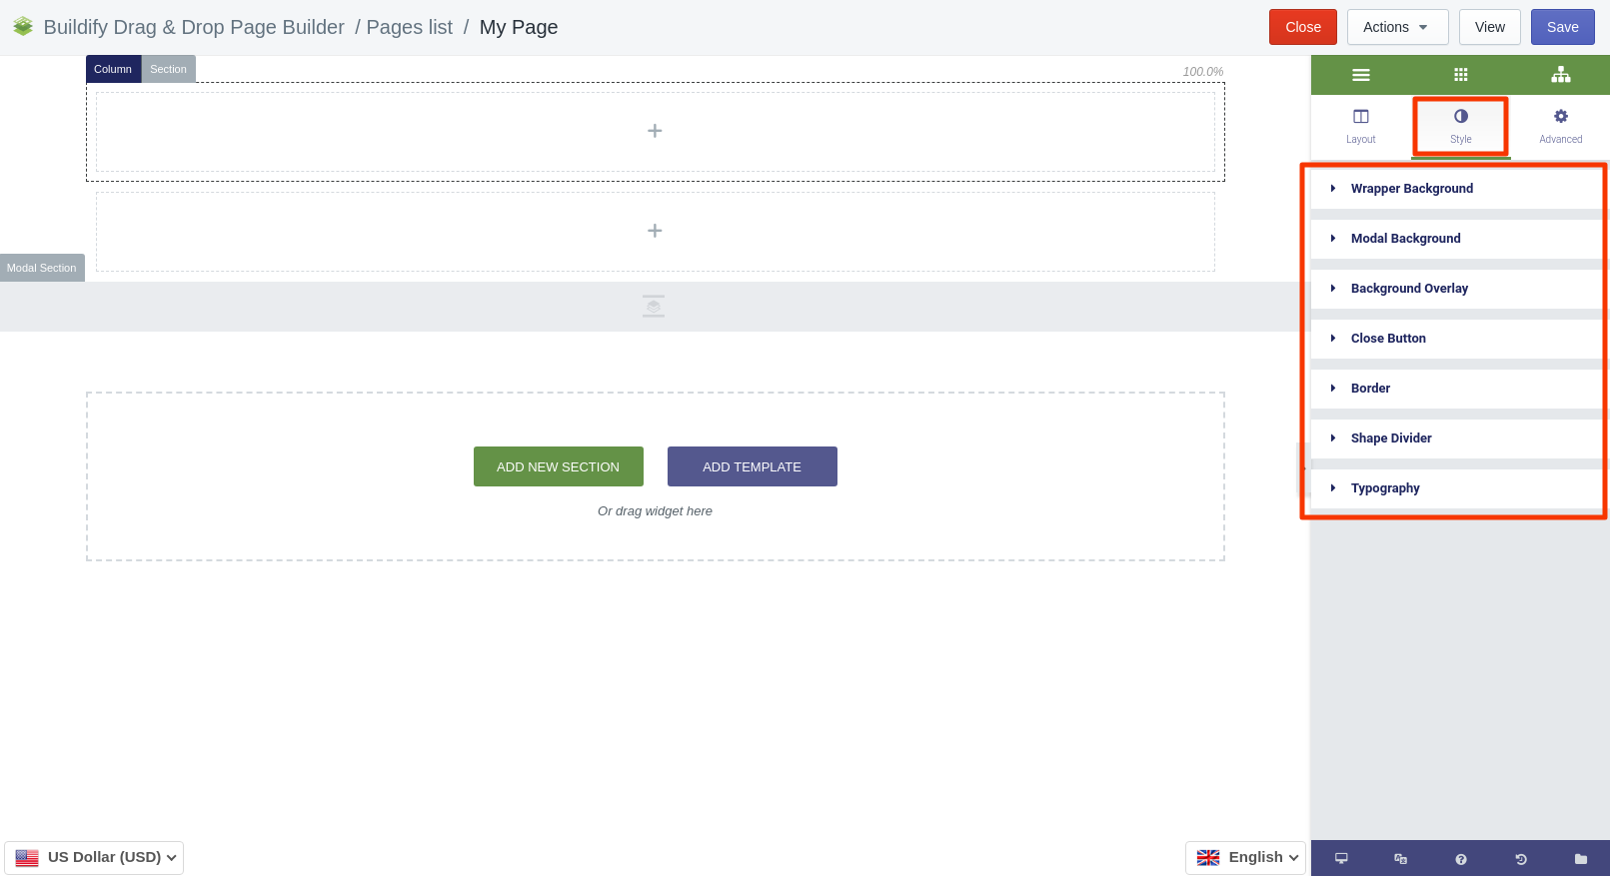
Task: Open Buildify Drag & Drop Page Builder link
Action: pos(194,27)
